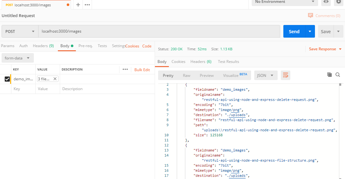Open the POST method dropdown
This screenshot has width=345, height=179.
pos(20,32)
